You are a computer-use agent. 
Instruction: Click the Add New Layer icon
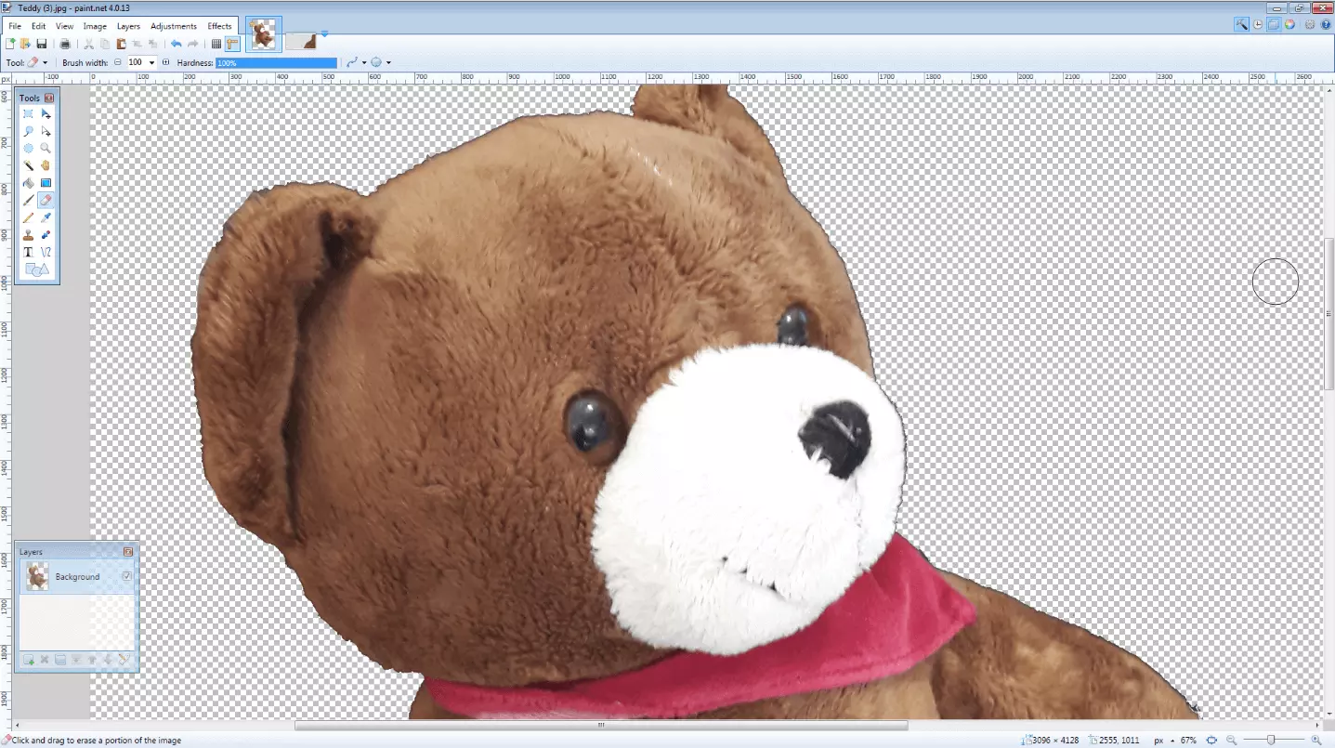tap(29, 660)
